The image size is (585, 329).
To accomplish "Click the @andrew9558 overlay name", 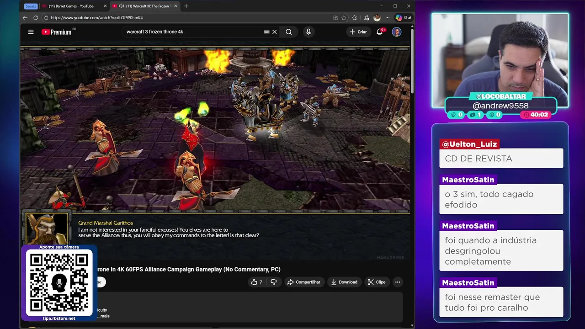I will click(500, 106).
